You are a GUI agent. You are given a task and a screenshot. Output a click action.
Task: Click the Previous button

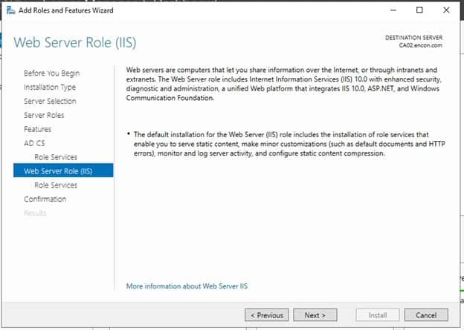266,315
